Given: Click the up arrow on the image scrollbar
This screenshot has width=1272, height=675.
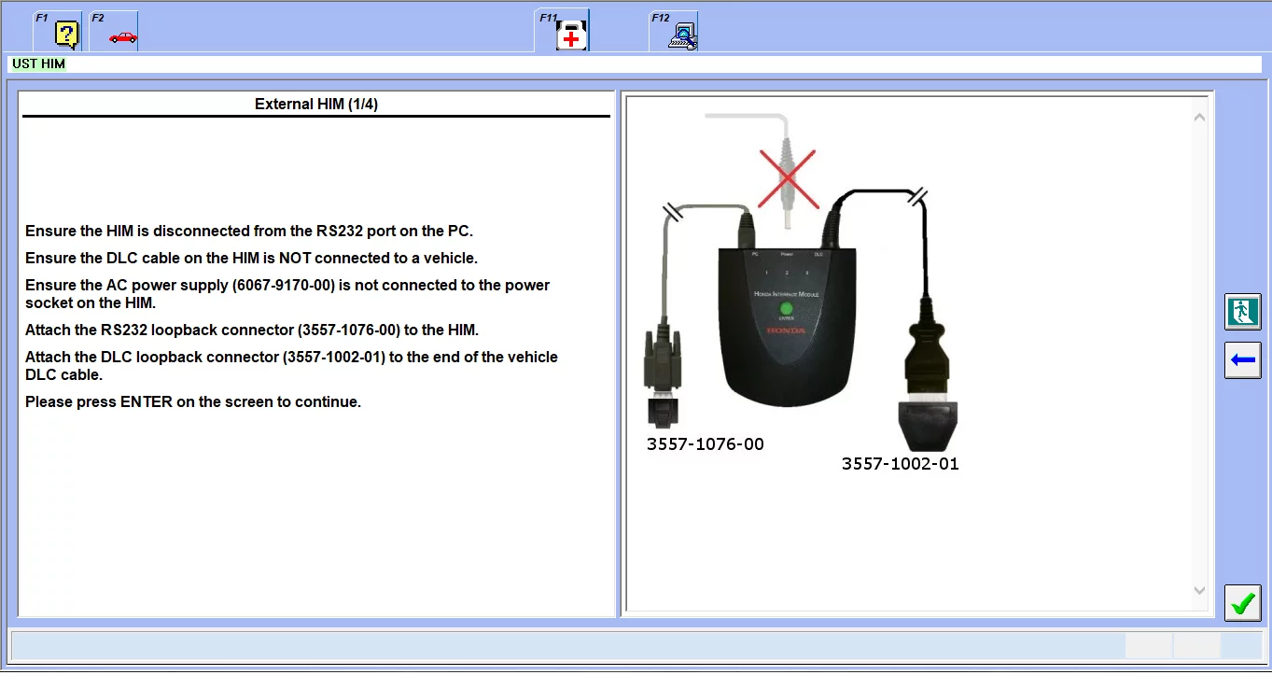Looking at the screenshot, I should (x=1199, y=117).
